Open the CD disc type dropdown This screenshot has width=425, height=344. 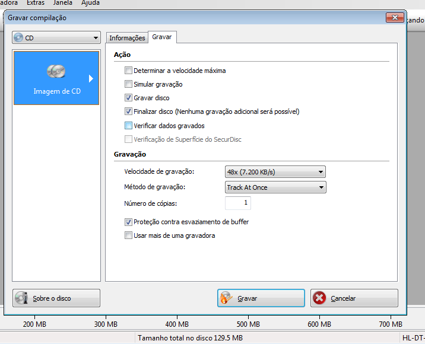point(56,38)
